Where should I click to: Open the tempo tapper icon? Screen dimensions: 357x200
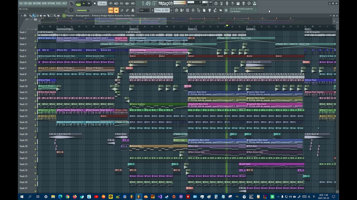coord(215,10)
